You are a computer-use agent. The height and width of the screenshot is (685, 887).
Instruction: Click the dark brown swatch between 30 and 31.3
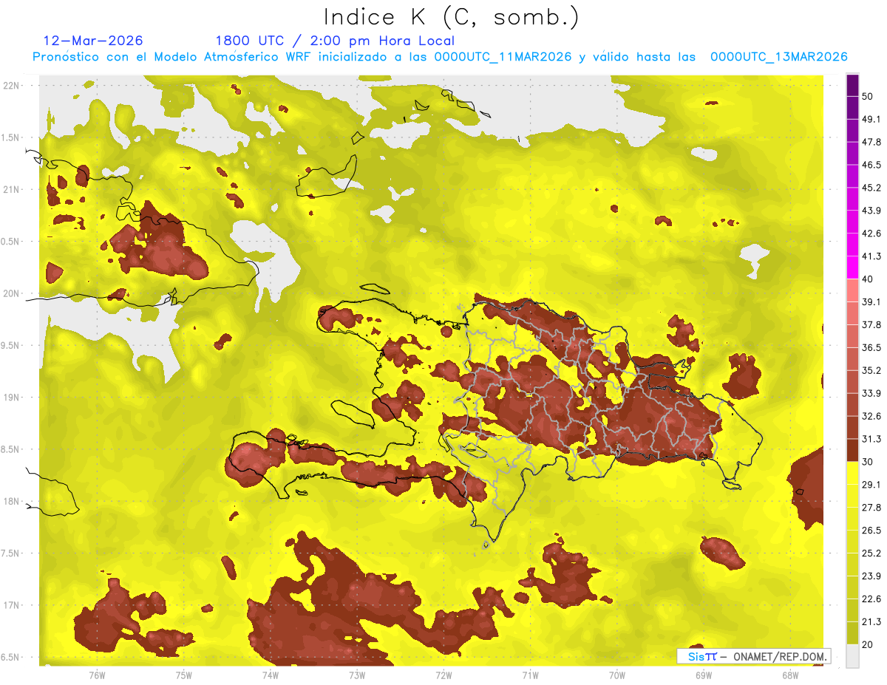pos(852,450)
